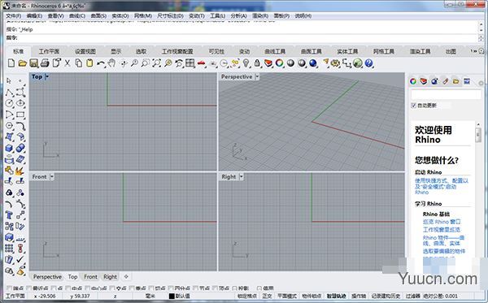Open the 曲线(C) menu

tap(77, 16)
